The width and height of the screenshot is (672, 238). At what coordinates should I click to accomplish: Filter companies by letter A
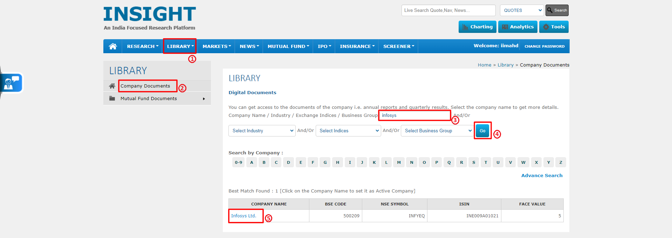tap(252, 162)
